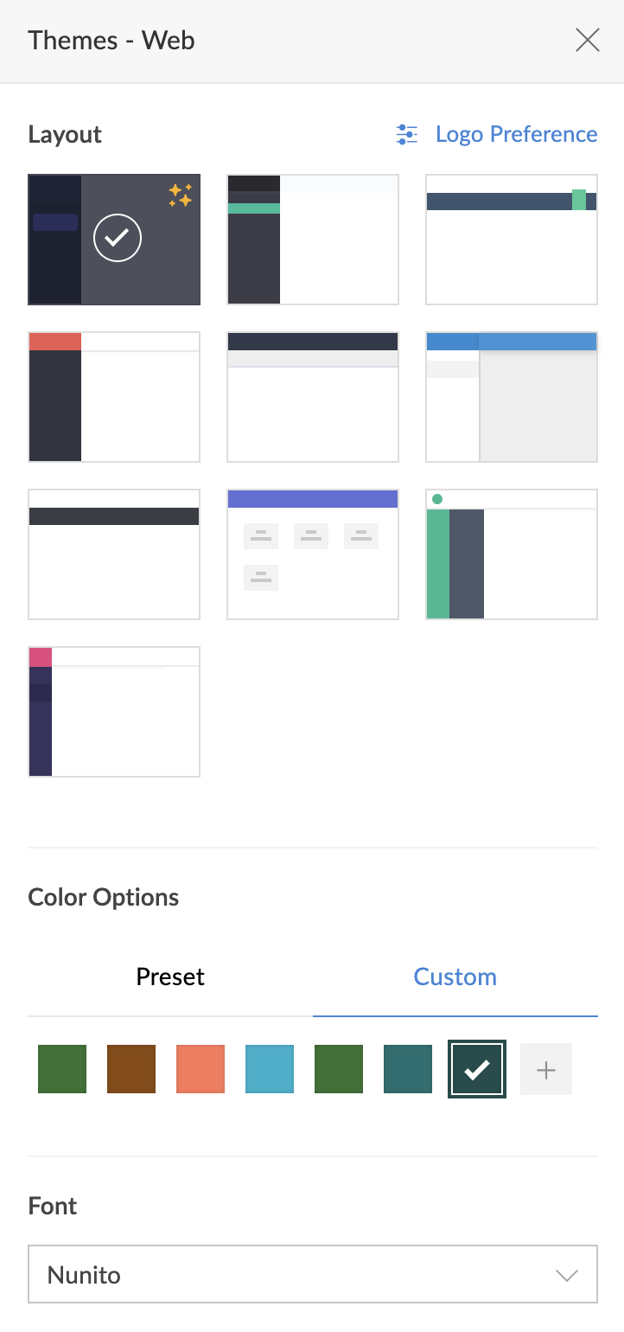Switch to the Preset color tab
The width and height of the screenshot is (624, 1332).
170,977
